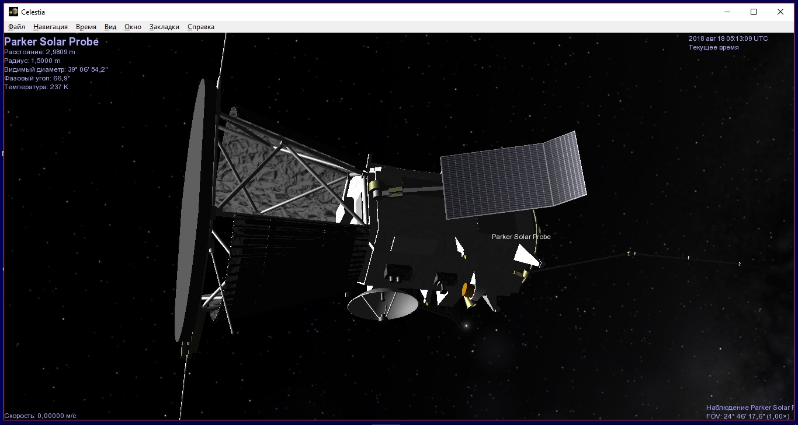Click the FOV: 24° 46' 17,6" readout
The height and width of the screenshot is (425, 798).
coord(748,416)
